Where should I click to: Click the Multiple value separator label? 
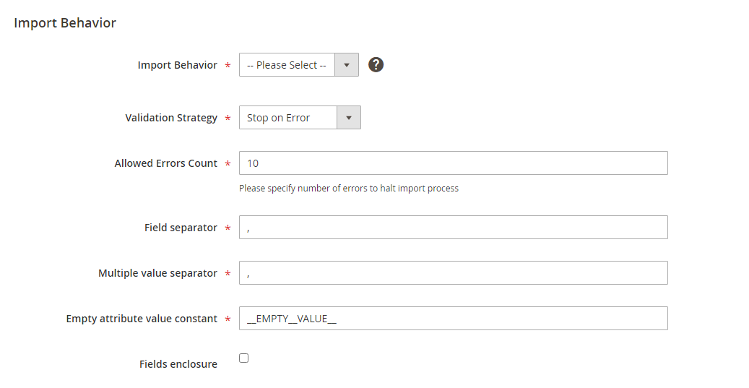pos(157,273)
